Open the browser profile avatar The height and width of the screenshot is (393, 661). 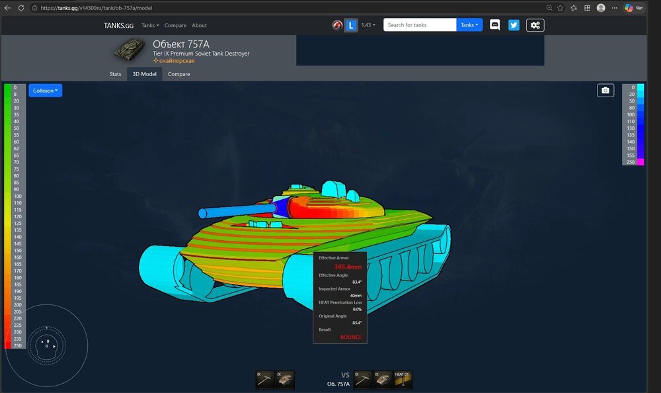point(601,7)
